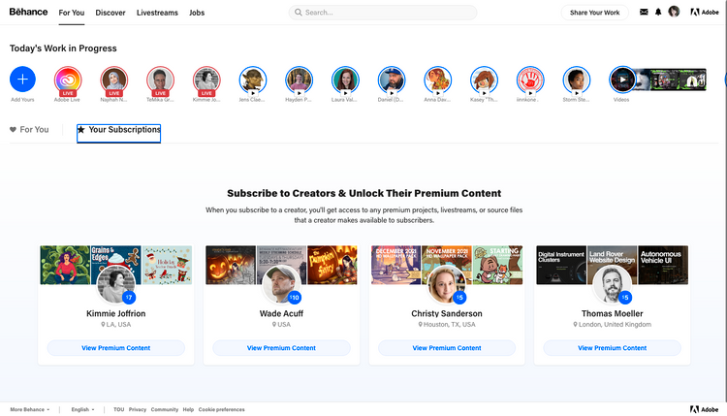
Task: Open Jens Clae's story
Action: point(253,80)
